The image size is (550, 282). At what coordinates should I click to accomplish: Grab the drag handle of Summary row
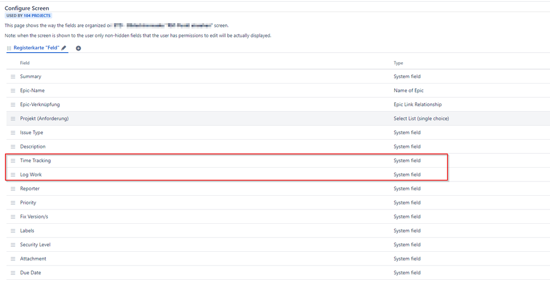(x=13, y=77)
